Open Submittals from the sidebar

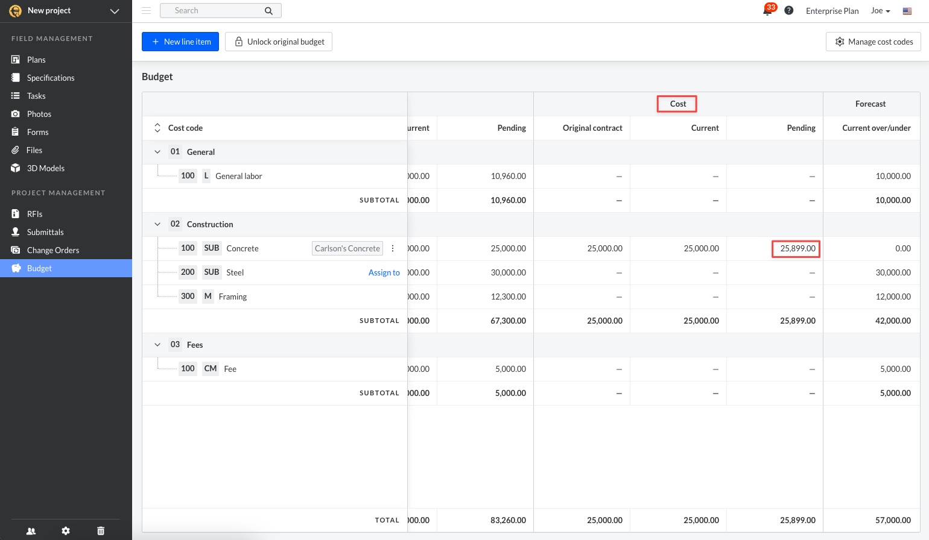pos(45,232)
